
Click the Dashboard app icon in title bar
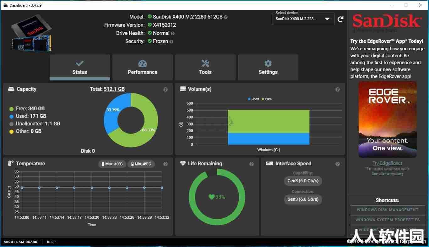click(6, 5)
